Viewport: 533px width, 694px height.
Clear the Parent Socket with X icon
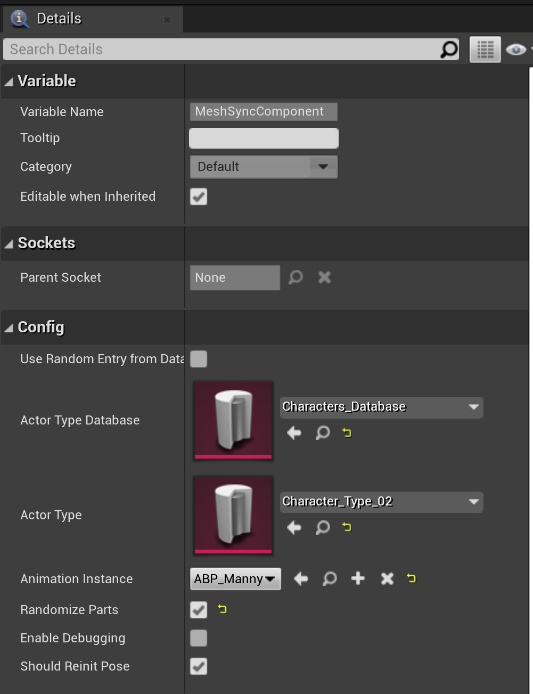click(x=324, y=277)
